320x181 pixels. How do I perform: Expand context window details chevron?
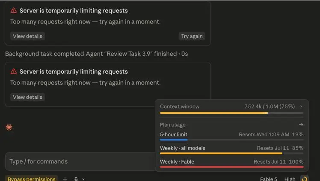301,106
